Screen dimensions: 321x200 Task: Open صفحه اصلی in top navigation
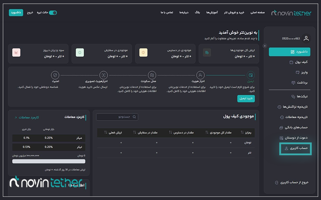pyautogui.click(x=258, y=13)
